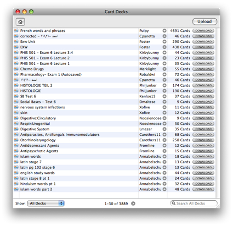Download the Digestive System deck
Screen dimensions: 233x226
pyautogui.click(x=203, y=129)
